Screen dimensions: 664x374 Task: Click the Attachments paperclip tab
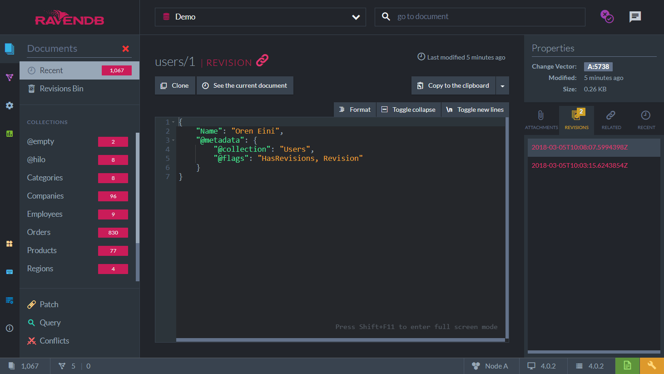pos(541,120)
